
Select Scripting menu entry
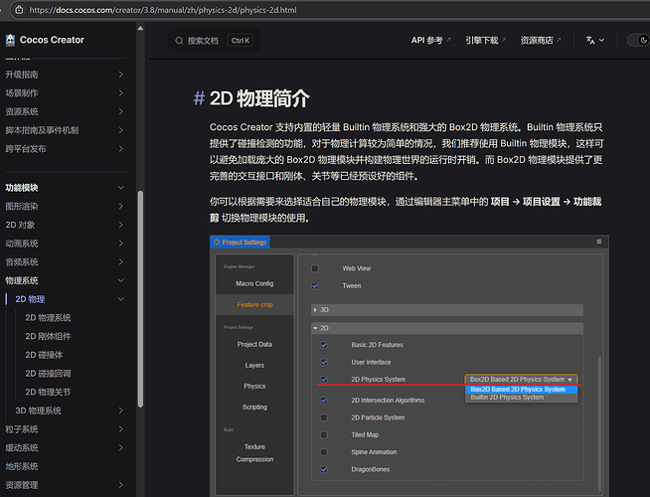(254, 408)
